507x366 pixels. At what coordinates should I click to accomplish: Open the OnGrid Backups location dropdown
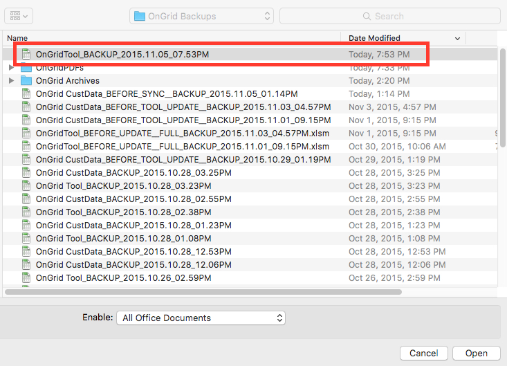(x=201, y=16)
